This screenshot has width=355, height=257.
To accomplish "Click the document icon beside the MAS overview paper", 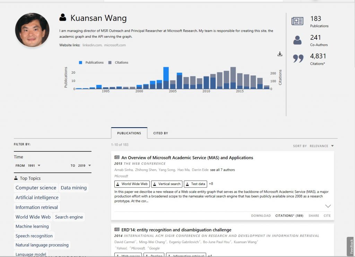I will [116, 157].
